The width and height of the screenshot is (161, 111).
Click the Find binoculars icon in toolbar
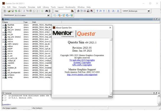click(47, 11)
